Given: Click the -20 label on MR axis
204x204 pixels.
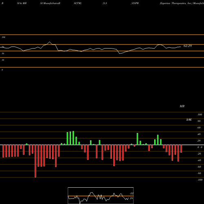Looking at the screenshot, I should pos(199,154).
